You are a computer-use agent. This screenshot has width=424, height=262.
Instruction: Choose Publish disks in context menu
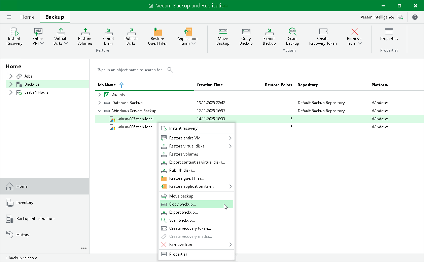197,170
